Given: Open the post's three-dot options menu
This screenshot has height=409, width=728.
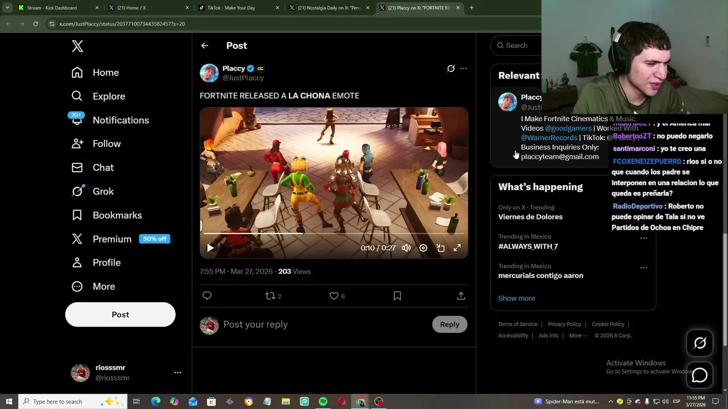Looking at the screenshot, I should 464,69.
